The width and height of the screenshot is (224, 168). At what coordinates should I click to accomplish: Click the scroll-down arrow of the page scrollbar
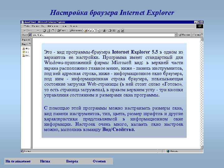pyautogui.click(x=202, y=147)
